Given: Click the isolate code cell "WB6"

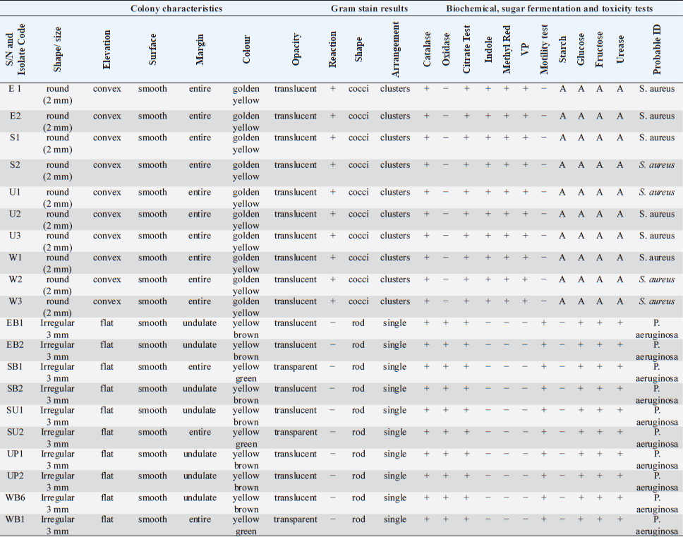Looking at the screenshot, I should 16,497.
